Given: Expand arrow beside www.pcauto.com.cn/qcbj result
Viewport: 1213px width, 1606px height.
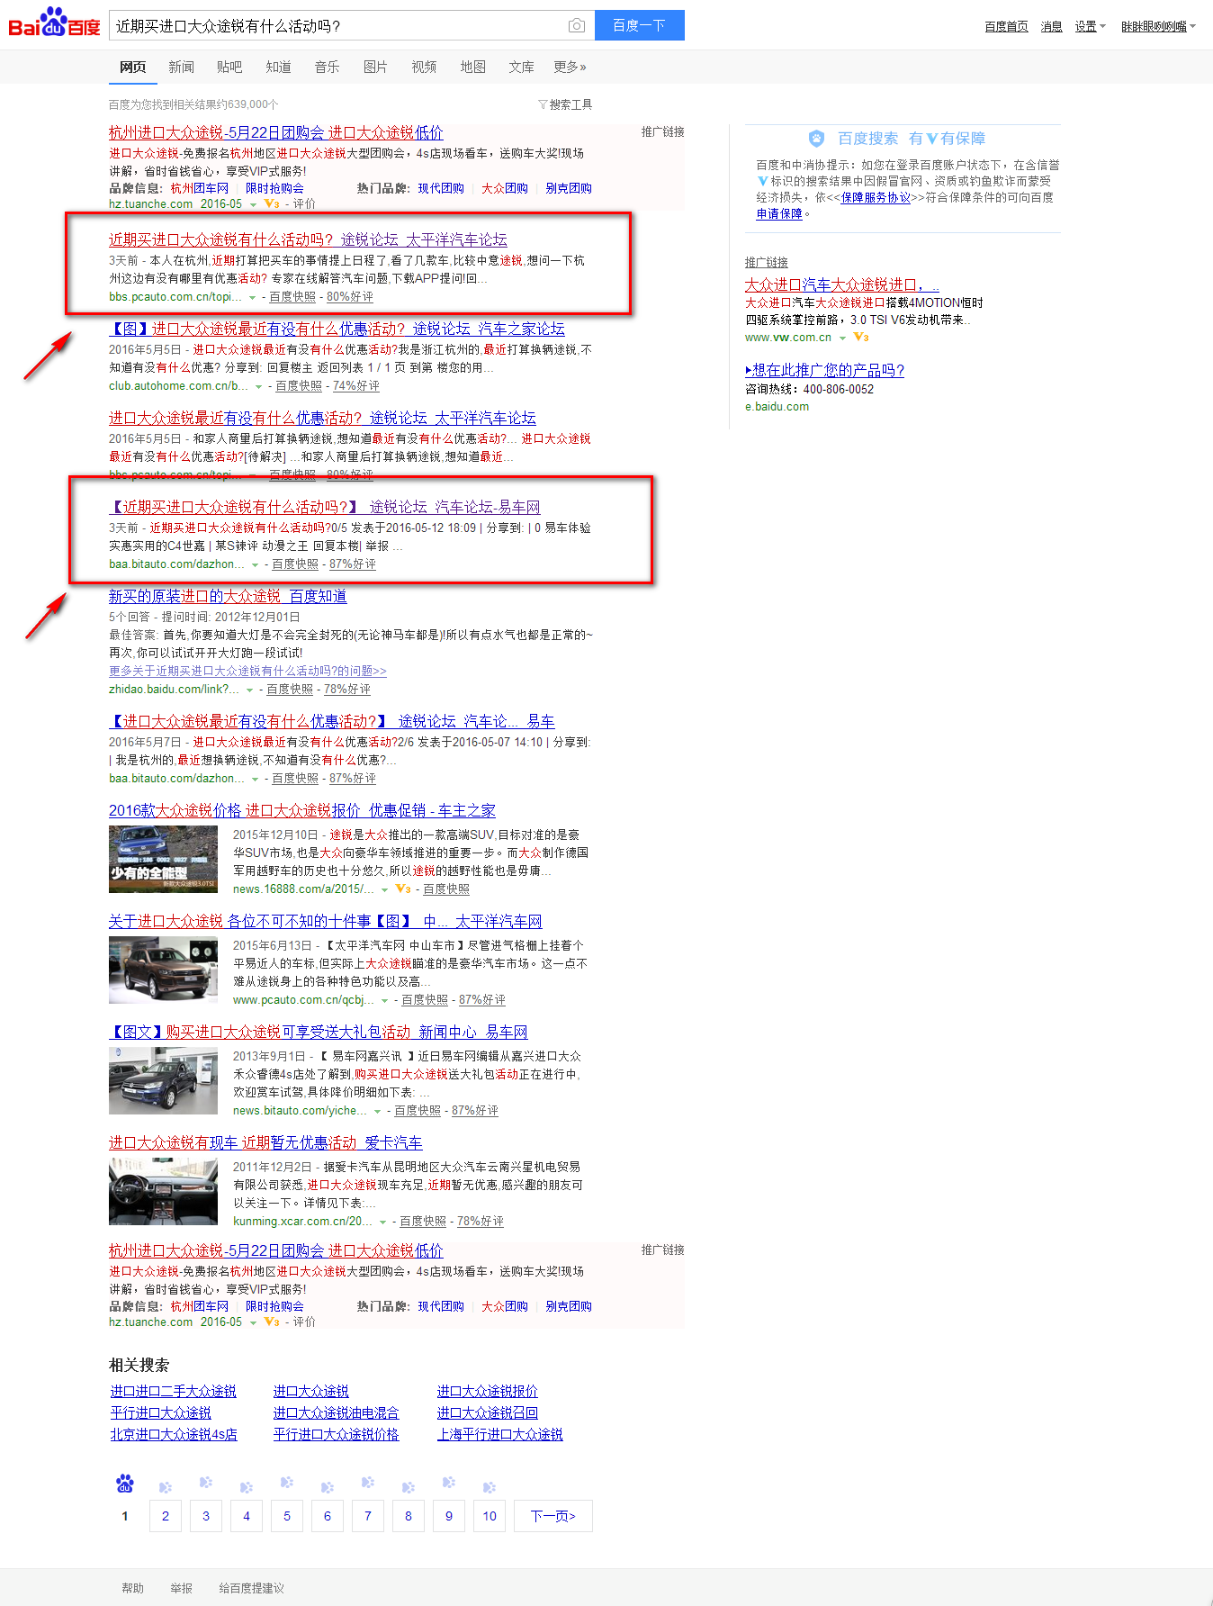Looking at the screenshot, I should pos(385,1000).
